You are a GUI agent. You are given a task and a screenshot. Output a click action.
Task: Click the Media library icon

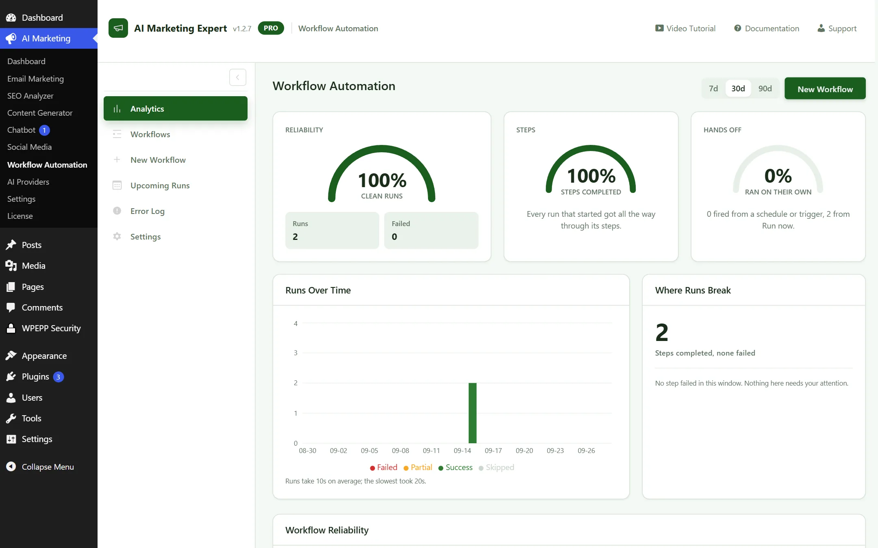click(x=11, y=265)
